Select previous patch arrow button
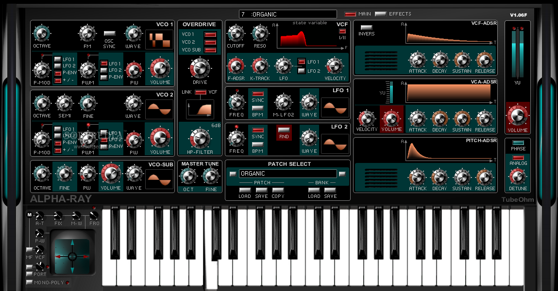This screenshot has height=291, width=558. click(x=233, y=174)
